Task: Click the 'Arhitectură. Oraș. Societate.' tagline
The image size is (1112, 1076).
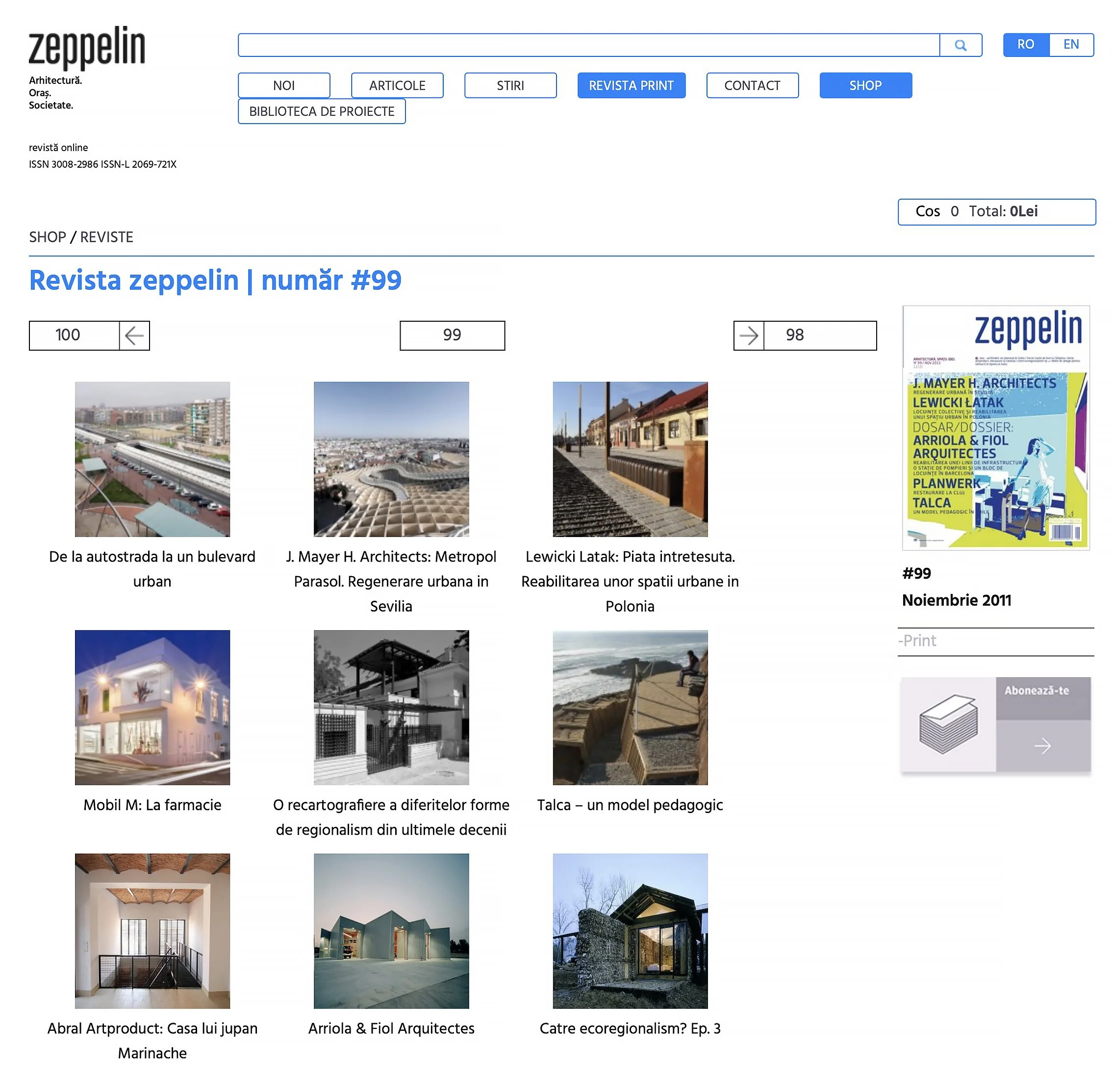Action: [x=55, y=93]
